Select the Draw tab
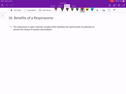Viewport: 126px width, 94px height. pyautogui.click(x=67, y=6)
